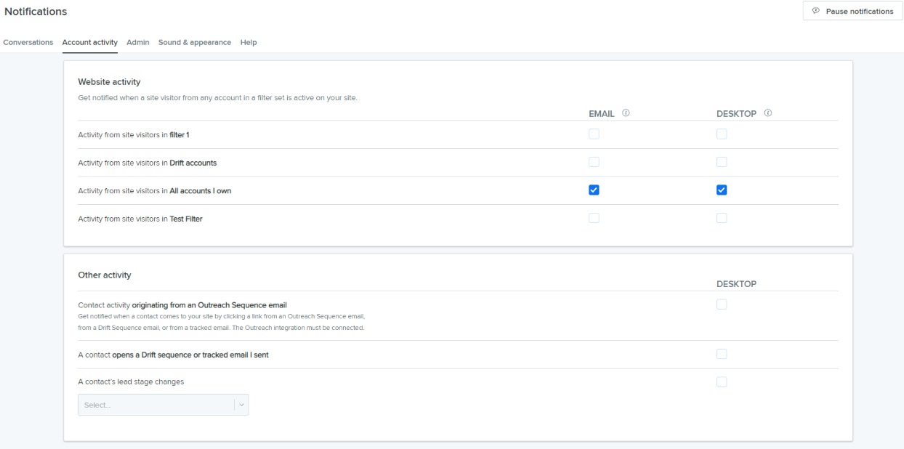904x449 pixels.
Task: Open the Admin tab
Action: tap(138, 42)
